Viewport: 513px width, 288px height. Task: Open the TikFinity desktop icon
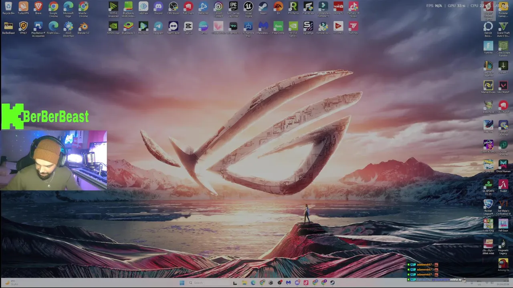(x=353, y=28)
